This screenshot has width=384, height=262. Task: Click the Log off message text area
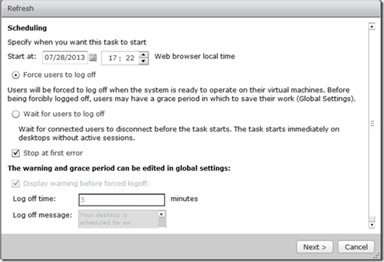[119, 219]
